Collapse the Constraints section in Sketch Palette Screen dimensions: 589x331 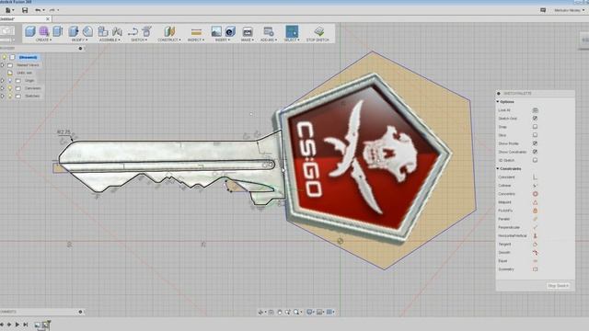tap(498, 169)
